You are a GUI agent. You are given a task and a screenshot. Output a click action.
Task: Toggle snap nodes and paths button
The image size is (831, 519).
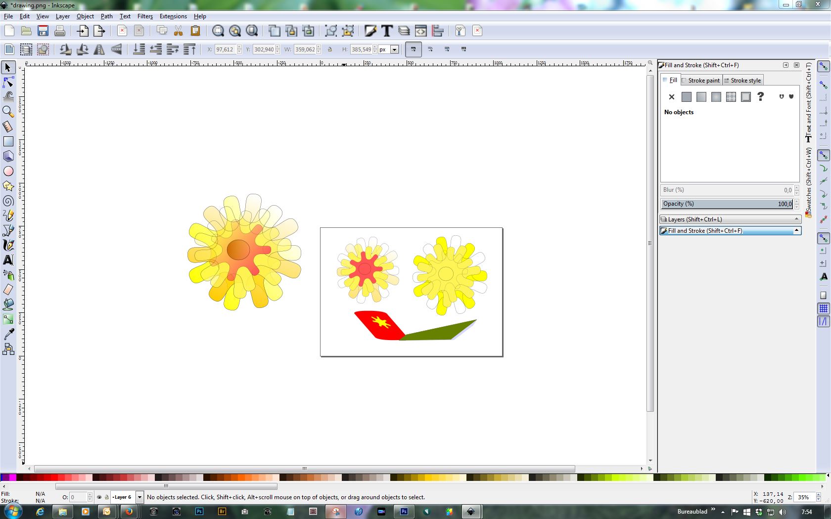pos(824,155)
